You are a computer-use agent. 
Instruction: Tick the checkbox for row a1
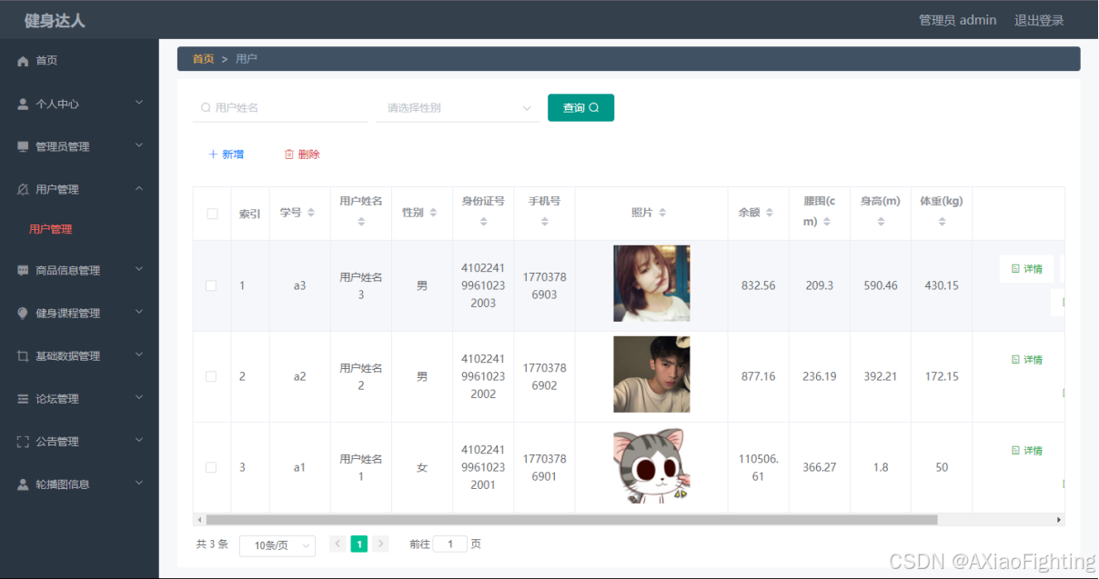[x=211, y=467]
